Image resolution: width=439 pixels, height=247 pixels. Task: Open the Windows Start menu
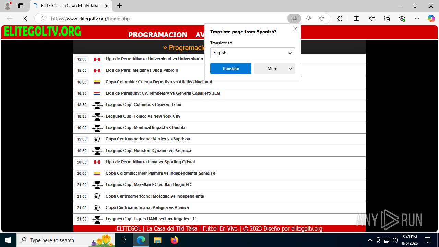(x=8, y=240)
